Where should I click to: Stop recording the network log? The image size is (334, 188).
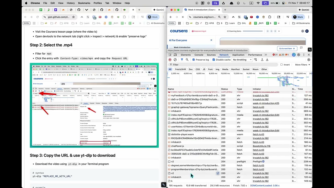coord(170,60)
